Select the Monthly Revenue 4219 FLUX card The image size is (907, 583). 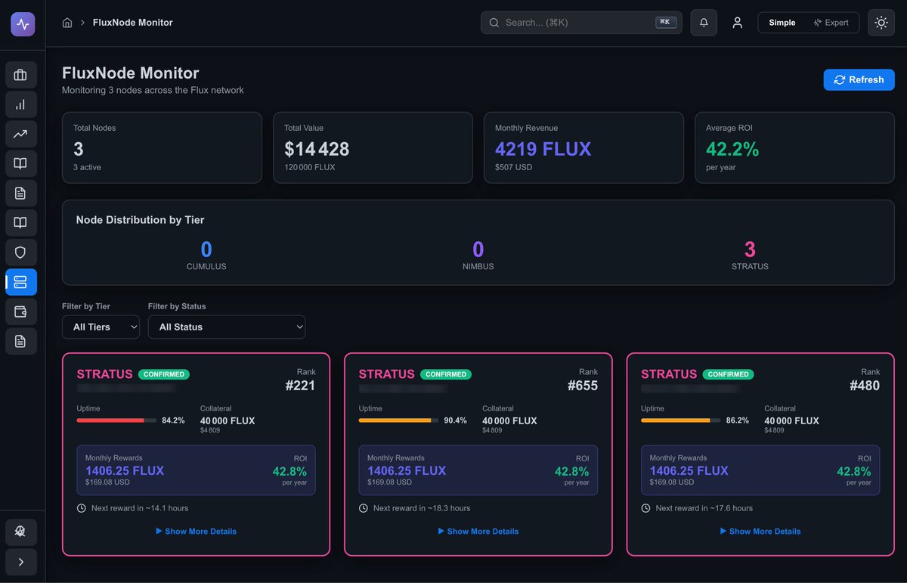(x=584, y=147)
